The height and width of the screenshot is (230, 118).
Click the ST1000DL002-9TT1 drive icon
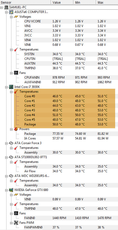(x=11, y=157)
